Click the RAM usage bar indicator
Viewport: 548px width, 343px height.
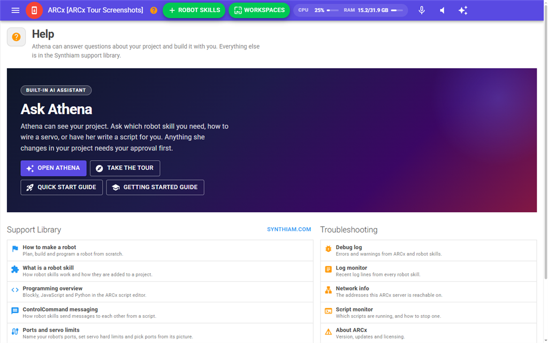(x=397, y=10)
